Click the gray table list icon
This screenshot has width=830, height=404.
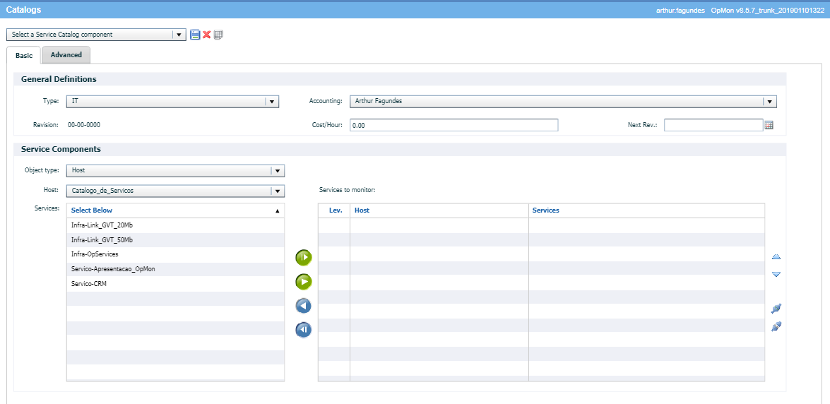click(219, 35)
